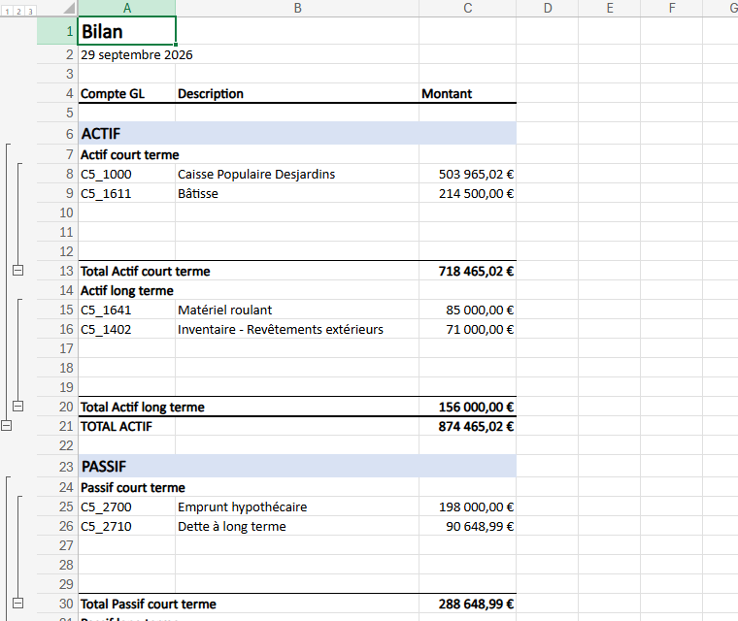
Task: Select total 288 648,99 €
Action: (x=467, y=604)
